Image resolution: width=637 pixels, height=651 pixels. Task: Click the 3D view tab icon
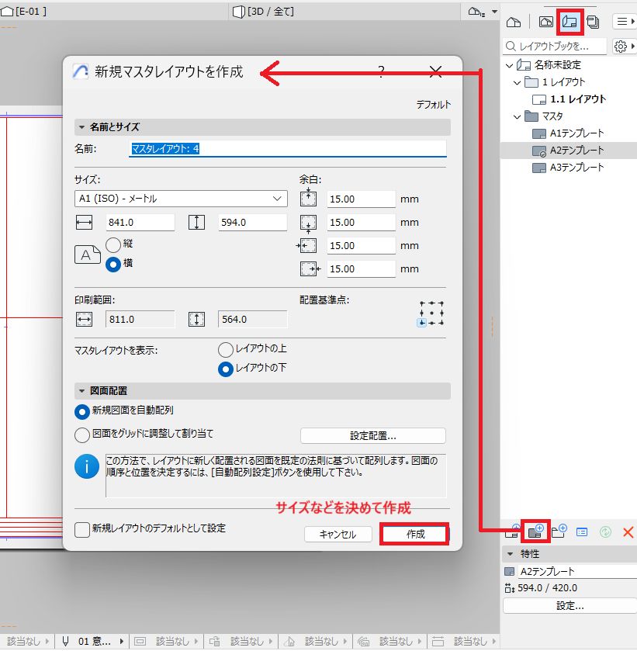click(239, 12)
